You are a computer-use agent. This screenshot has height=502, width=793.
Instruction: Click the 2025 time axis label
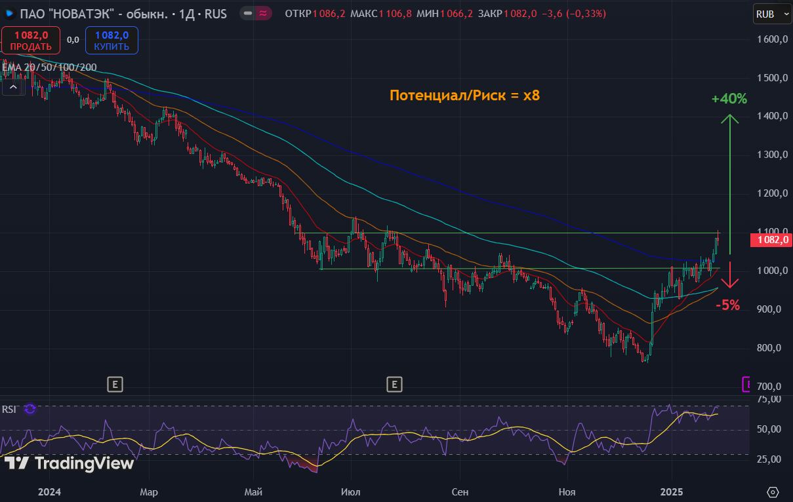click(672, 492)
